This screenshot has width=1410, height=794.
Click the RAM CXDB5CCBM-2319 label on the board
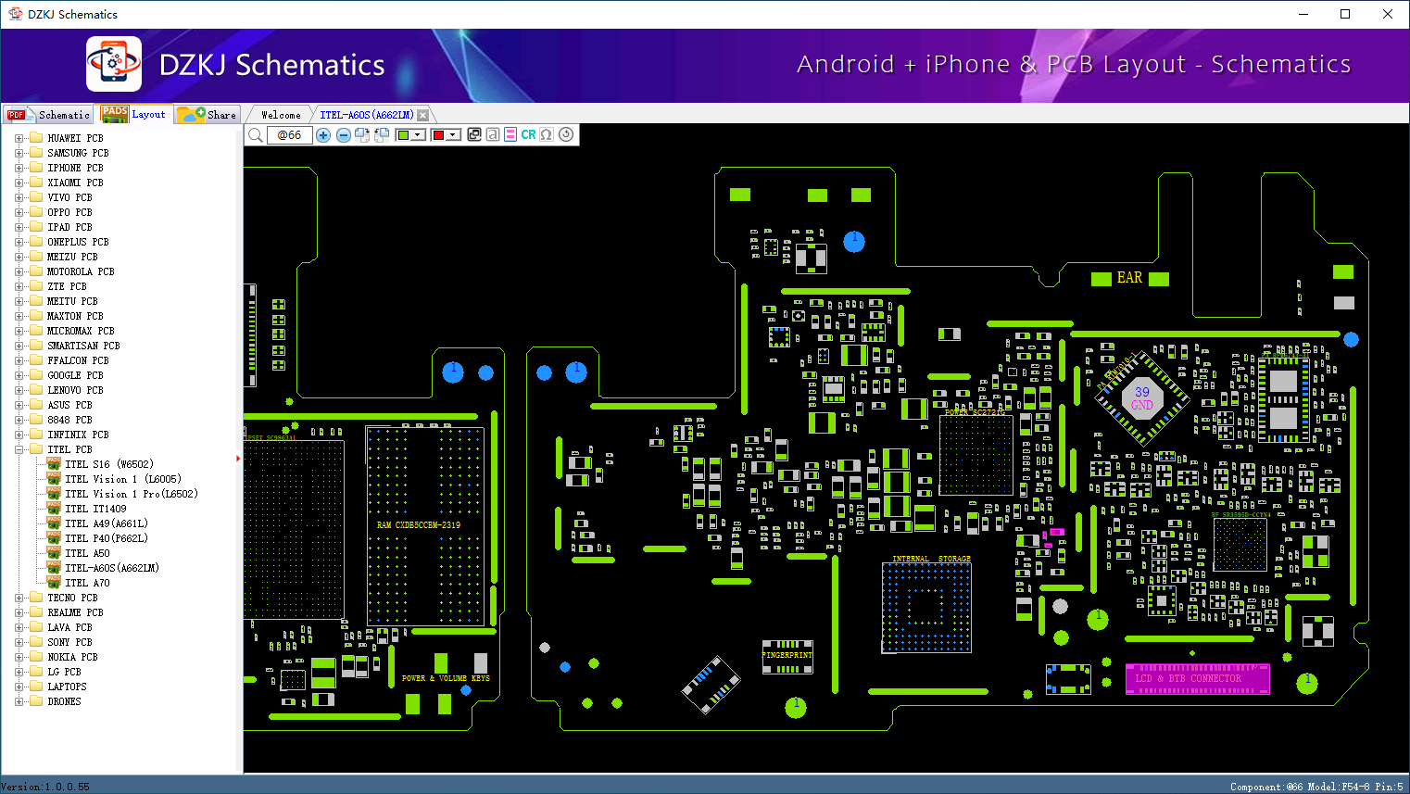point(419,525)
